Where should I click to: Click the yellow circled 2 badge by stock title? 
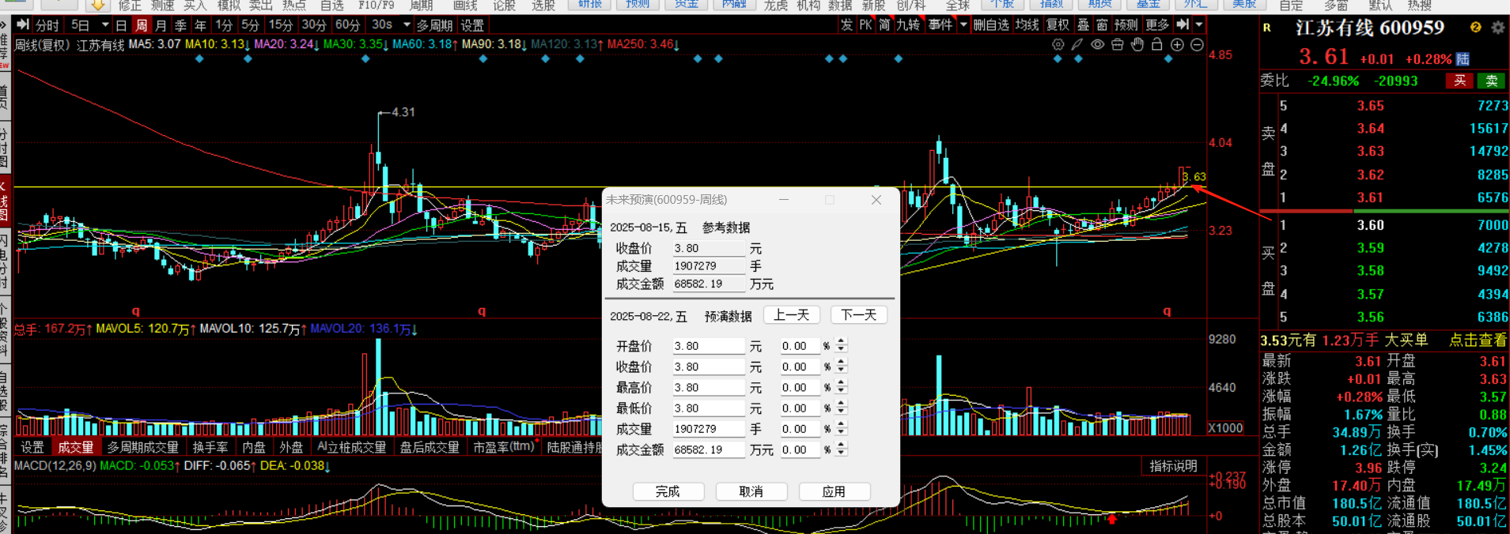pos(1476,28)
